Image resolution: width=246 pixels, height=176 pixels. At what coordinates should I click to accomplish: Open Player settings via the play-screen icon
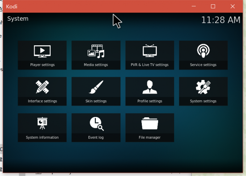click(42, 51)
